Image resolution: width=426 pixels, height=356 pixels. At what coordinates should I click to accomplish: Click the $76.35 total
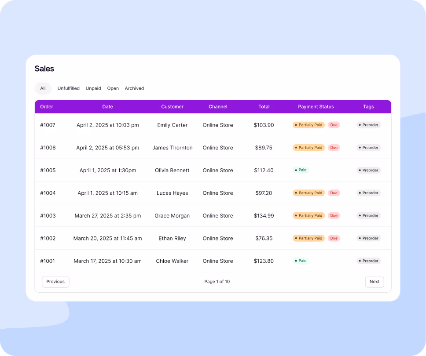[264, 238]
